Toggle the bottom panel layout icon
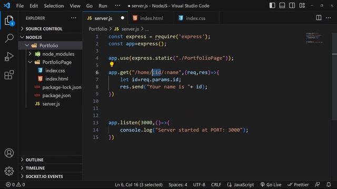Viewport: 337px width, 189px height. pos(282,6)
